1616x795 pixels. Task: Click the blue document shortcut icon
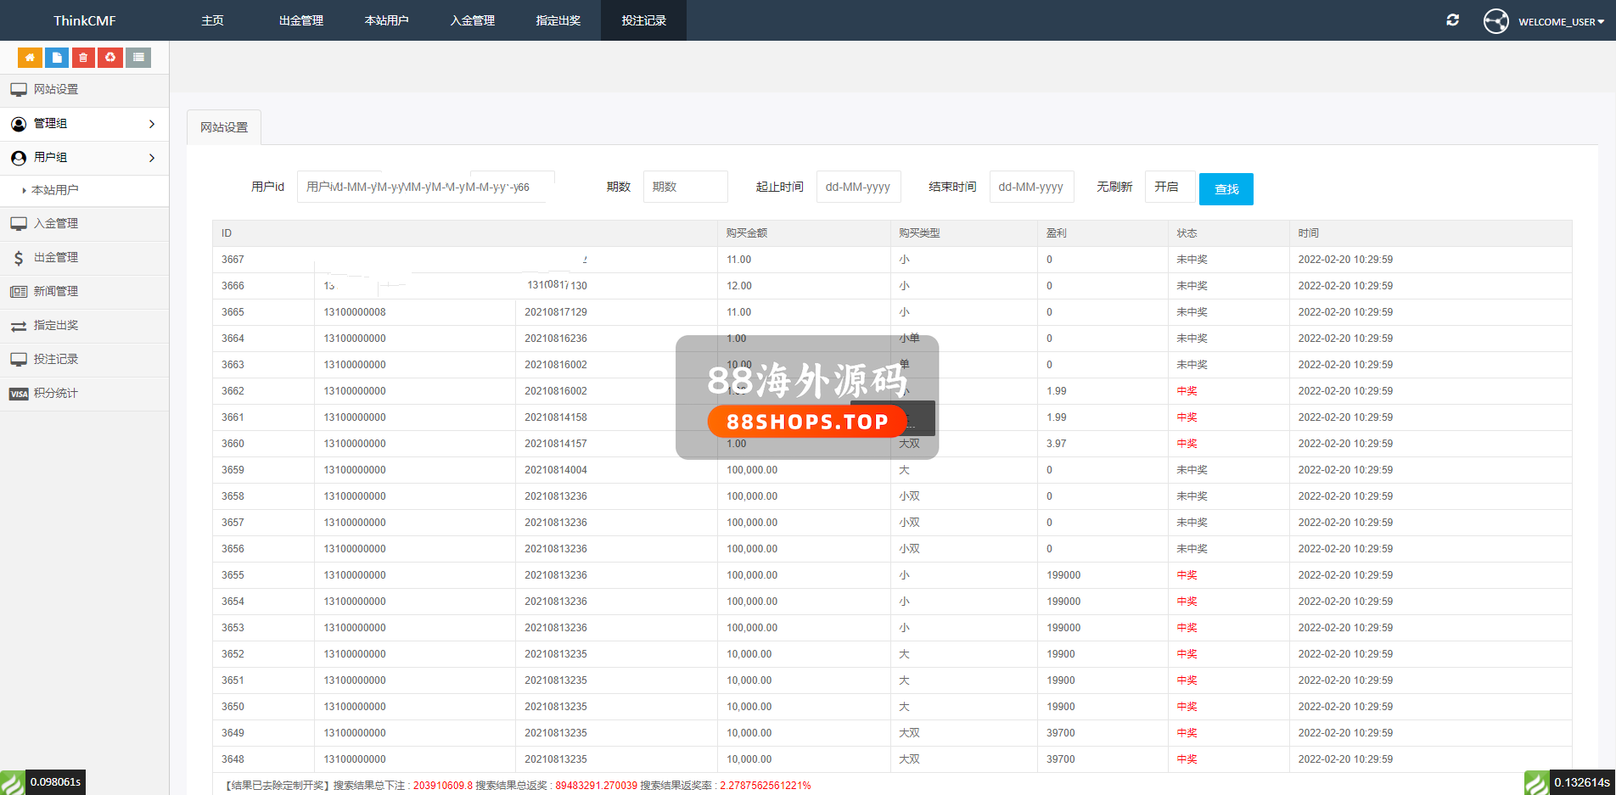pyautogui.click(x=57, y=58)
